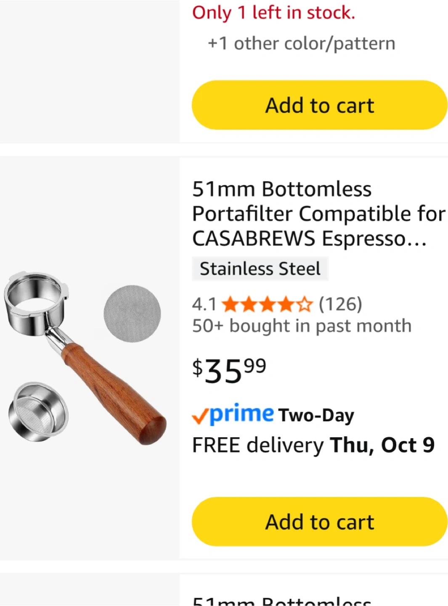Click the orange Prime checkmark icon
Screen dimensions: 448x606
click(200, 417)
